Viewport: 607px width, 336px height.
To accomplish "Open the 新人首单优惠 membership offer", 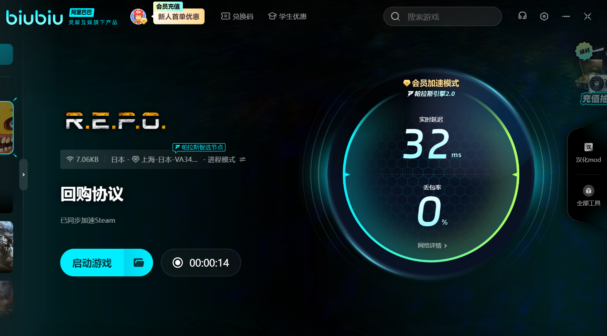I will point(179,17).
